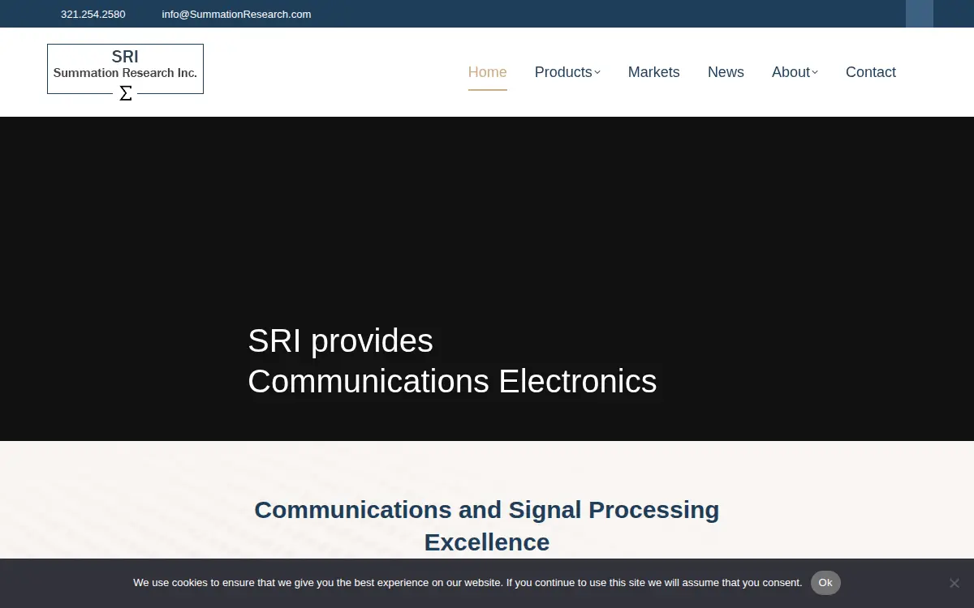
Task: Expand the Products submenu chevron
Action: tap(597, 72)
